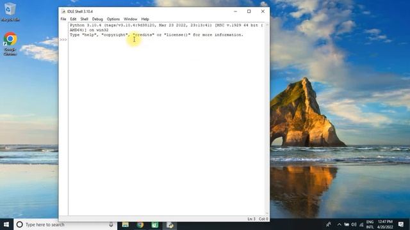Select the Recycle Bin desktop icon
This screenshot has width=410, height=230.
(10, 11)
